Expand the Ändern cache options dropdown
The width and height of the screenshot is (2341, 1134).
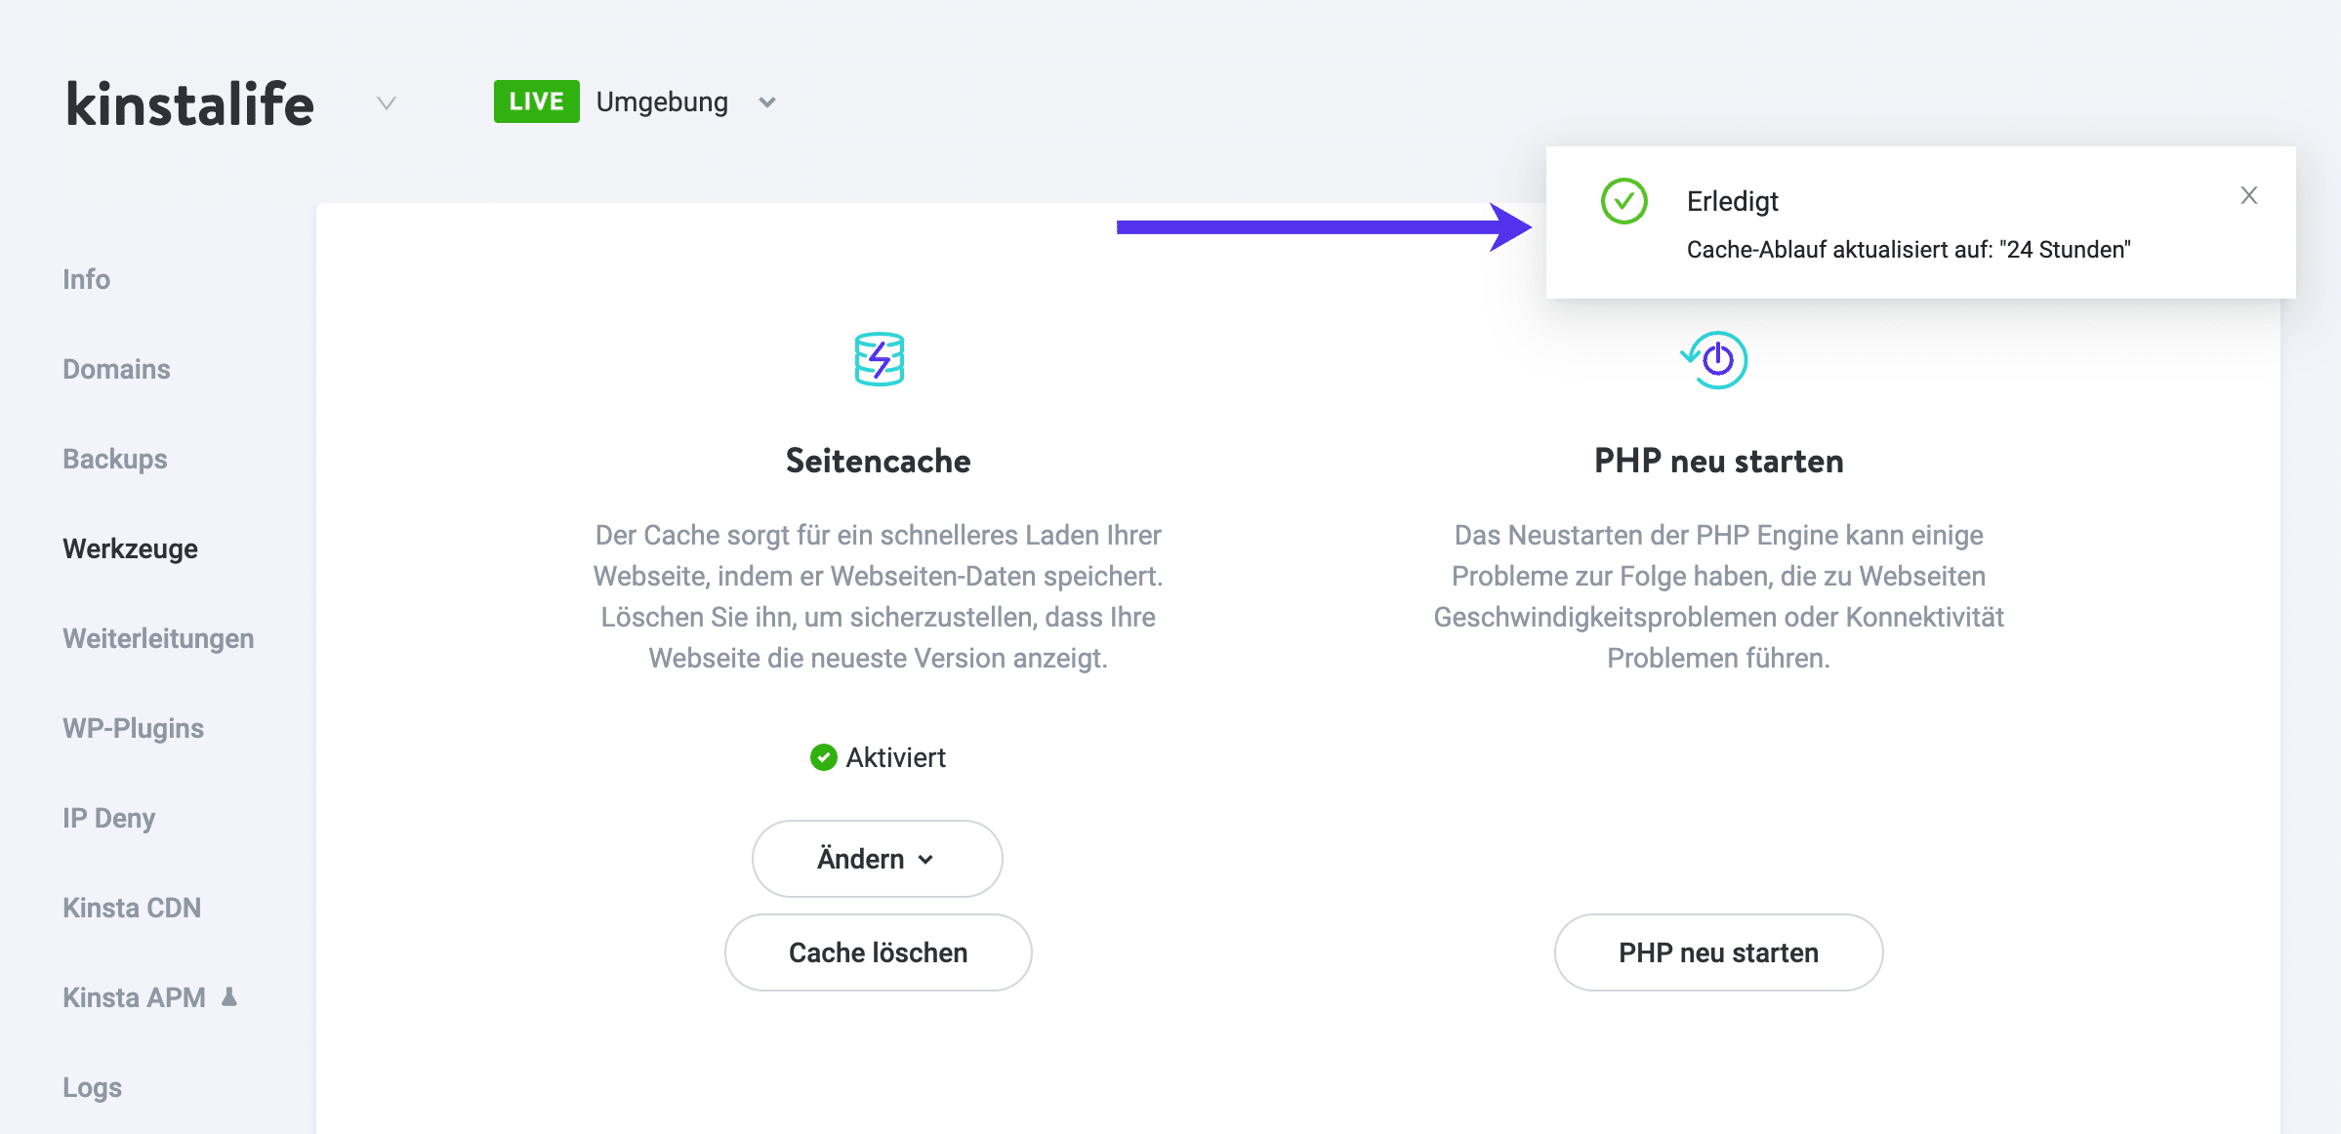tap(877, 859)
